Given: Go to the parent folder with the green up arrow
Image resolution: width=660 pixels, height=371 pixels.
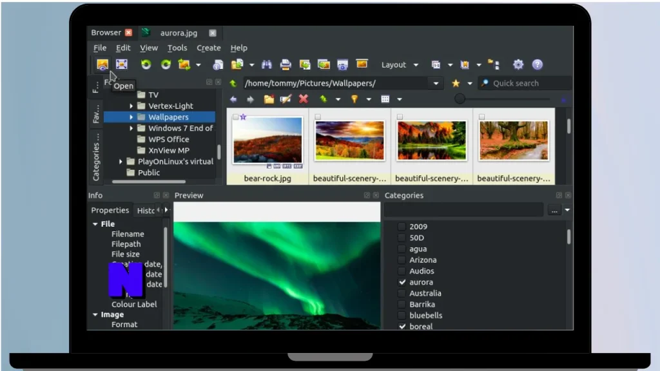Looking at the screenshot, I should tap(233, 83).
